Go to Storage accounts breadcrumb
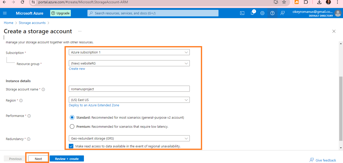Viewport: 343px width, 163px height. point(32,23)
